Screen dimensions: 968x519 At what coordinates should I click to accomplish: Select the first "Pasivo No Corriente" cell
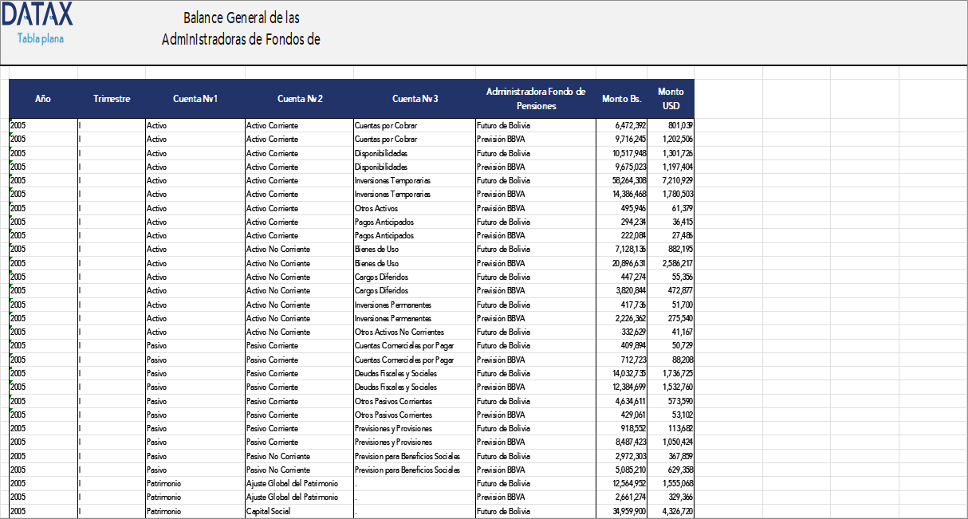[x=278, y=456]
